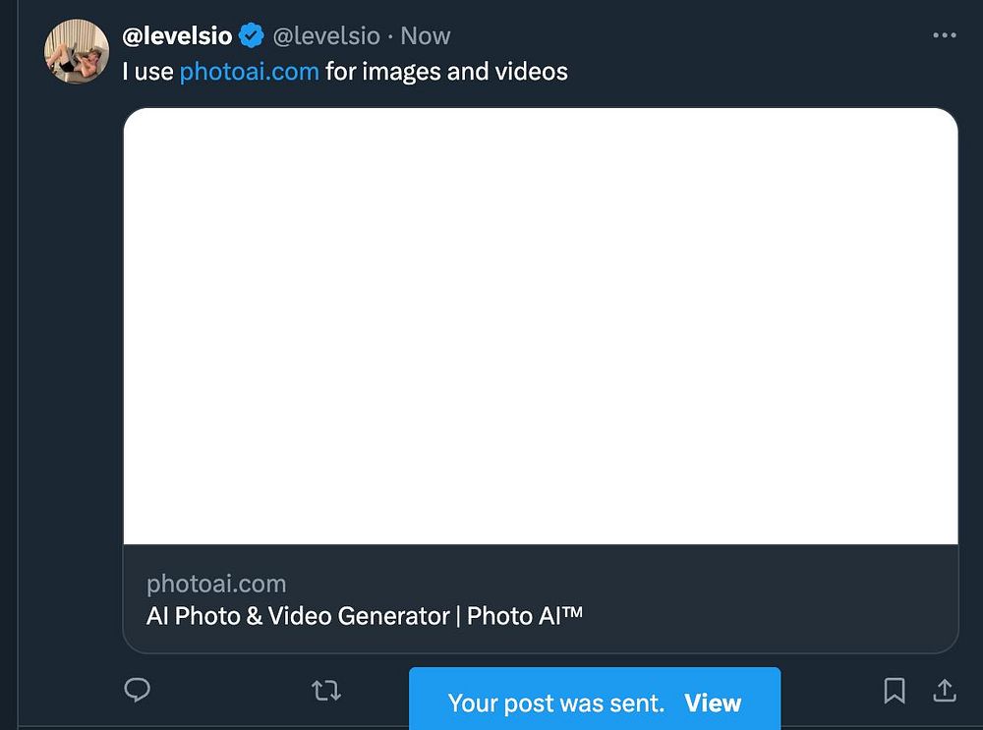Image resolution: width=983 pixels, height=730 pixels.
Task: Follow the blue photoai.com link in post text
Action: [x=249, y=71]
